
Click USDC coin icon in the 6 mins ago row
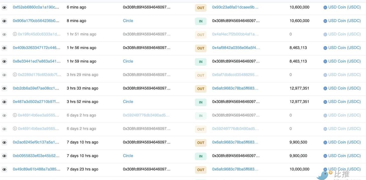325,8
